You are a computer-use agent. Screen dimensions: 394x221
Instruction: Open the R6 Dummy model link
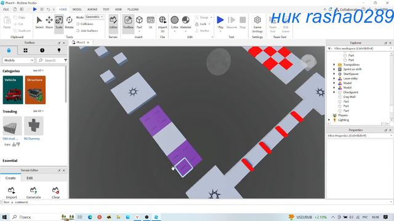pyautogui.click(x=31, y=139)
